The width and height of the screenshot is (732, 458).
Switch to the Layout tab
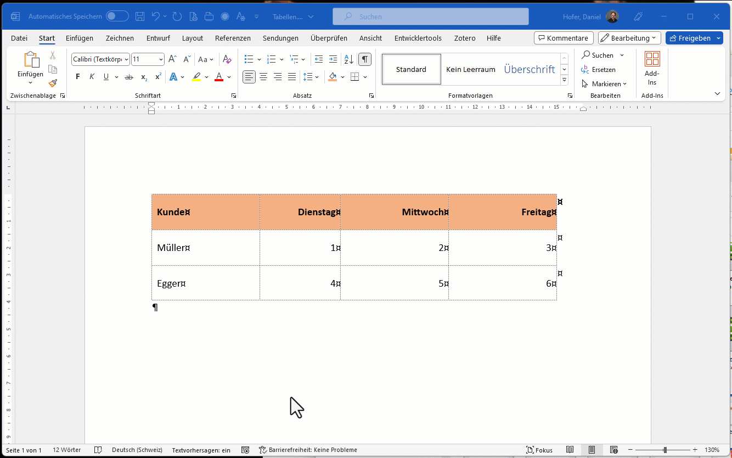point(193,38)
